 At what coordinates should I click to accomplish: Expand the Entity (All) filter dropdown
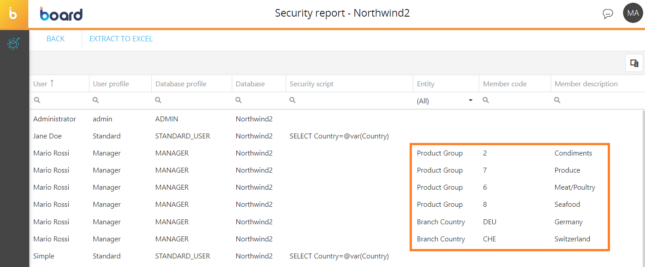point(470,100)
